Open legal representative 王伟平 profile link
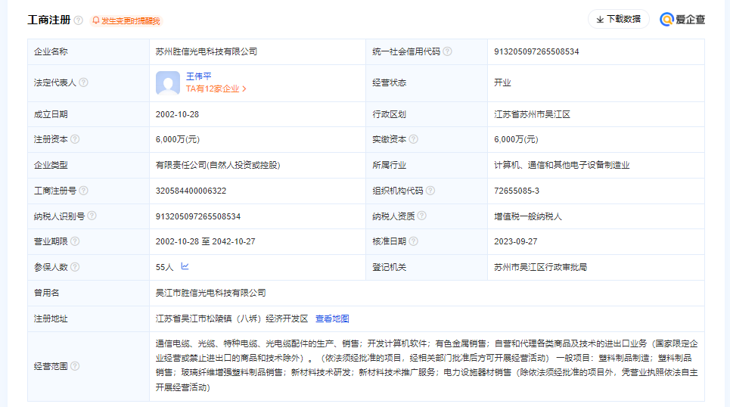This screenshot has width=730, height=407. (x=199, y=76)
